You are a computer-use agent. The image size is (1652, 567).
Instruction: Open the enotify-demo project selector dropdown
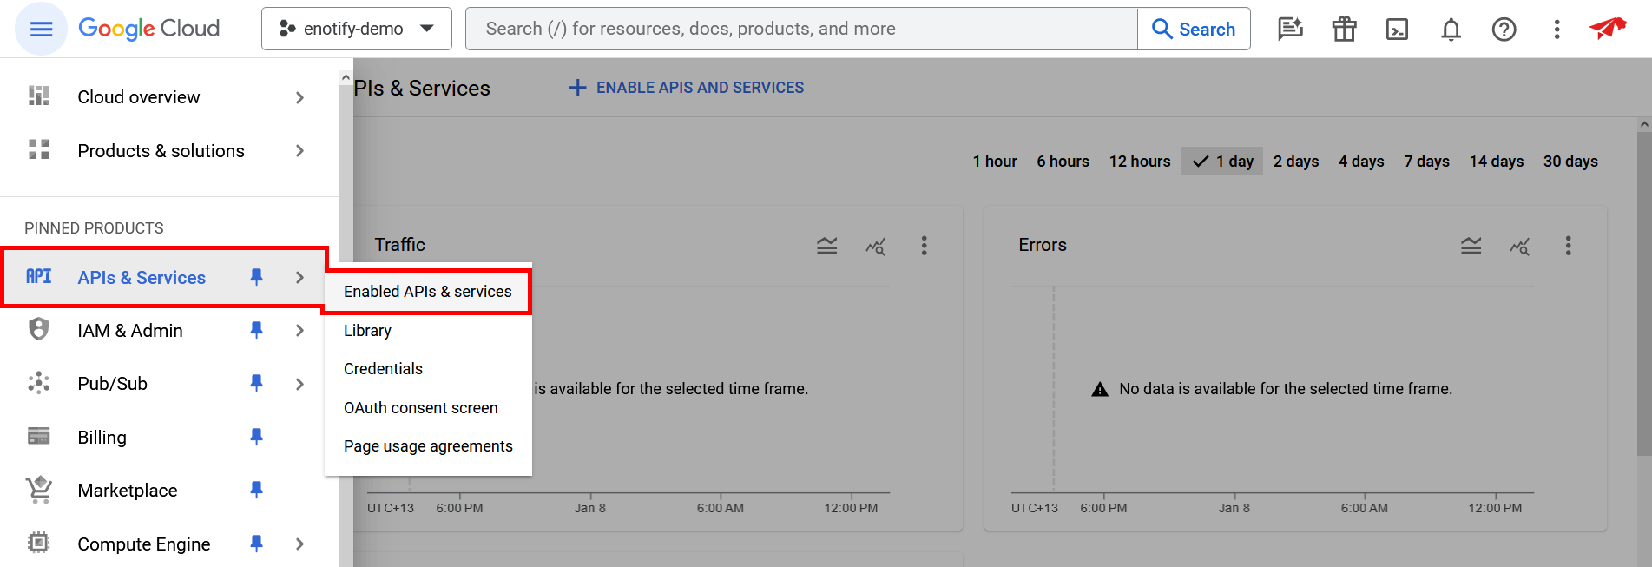pos(356,29)
